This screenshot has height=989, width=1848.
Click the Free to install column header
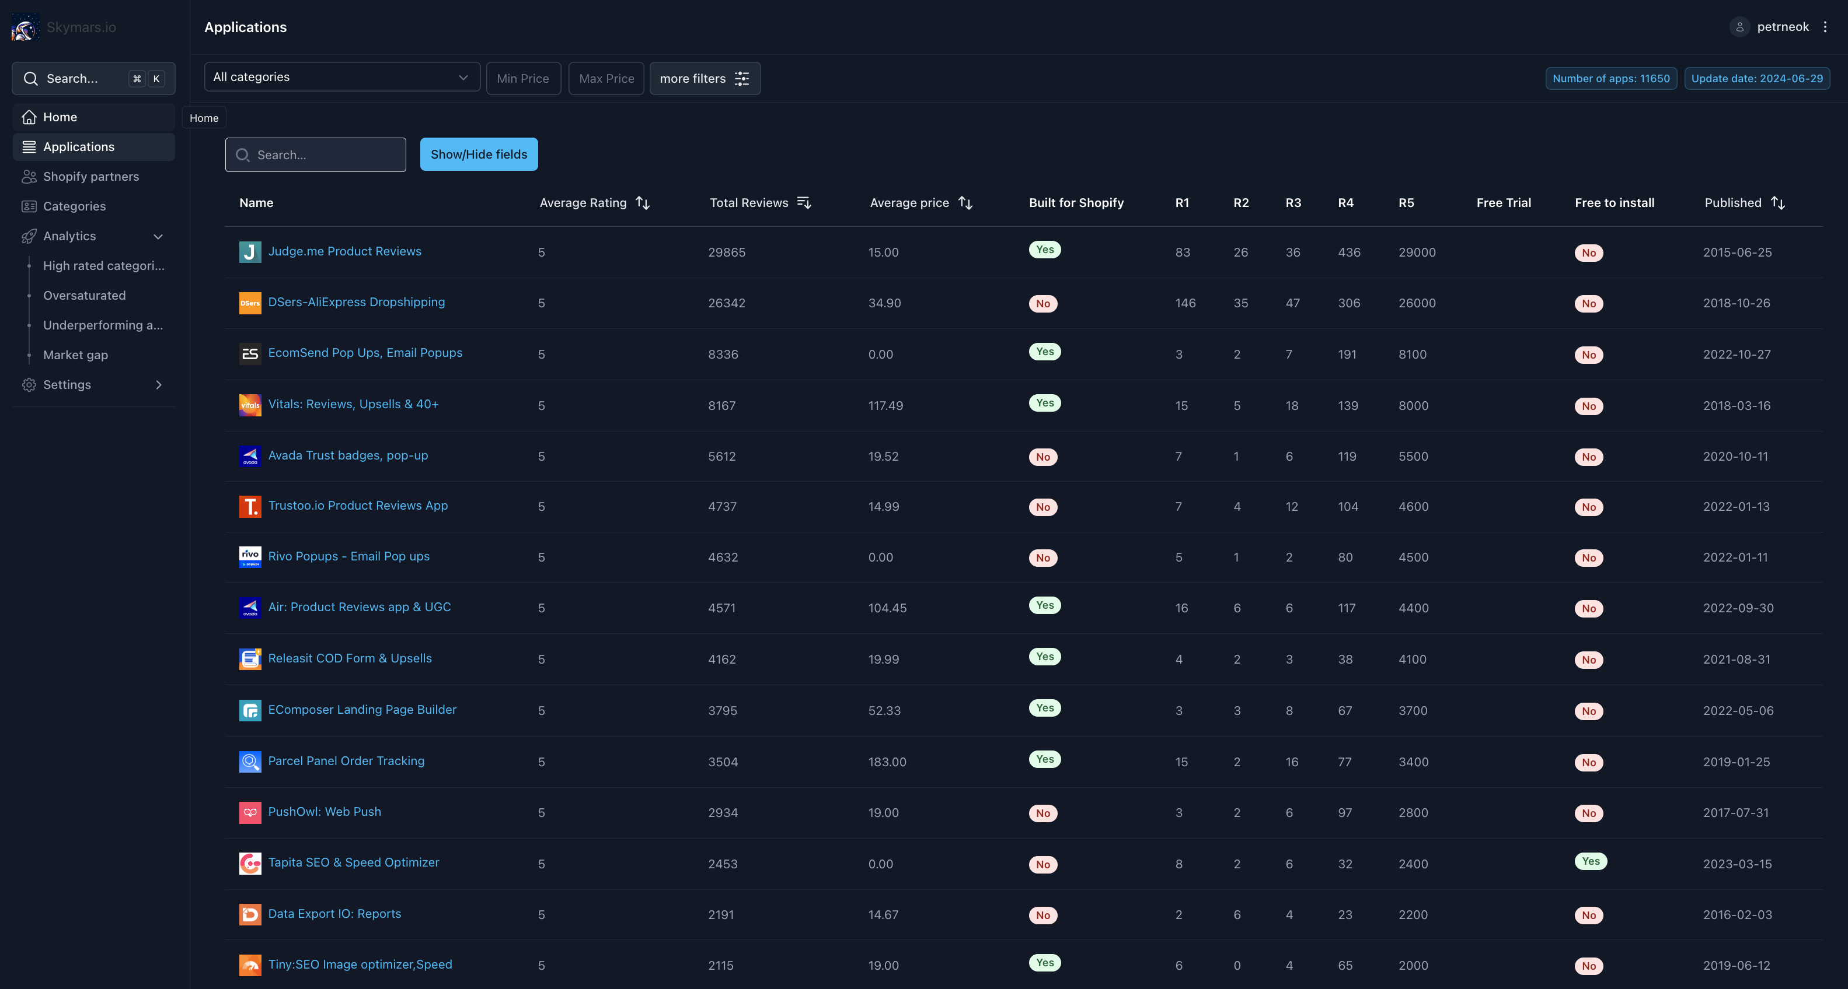(x=1614, y=203)
